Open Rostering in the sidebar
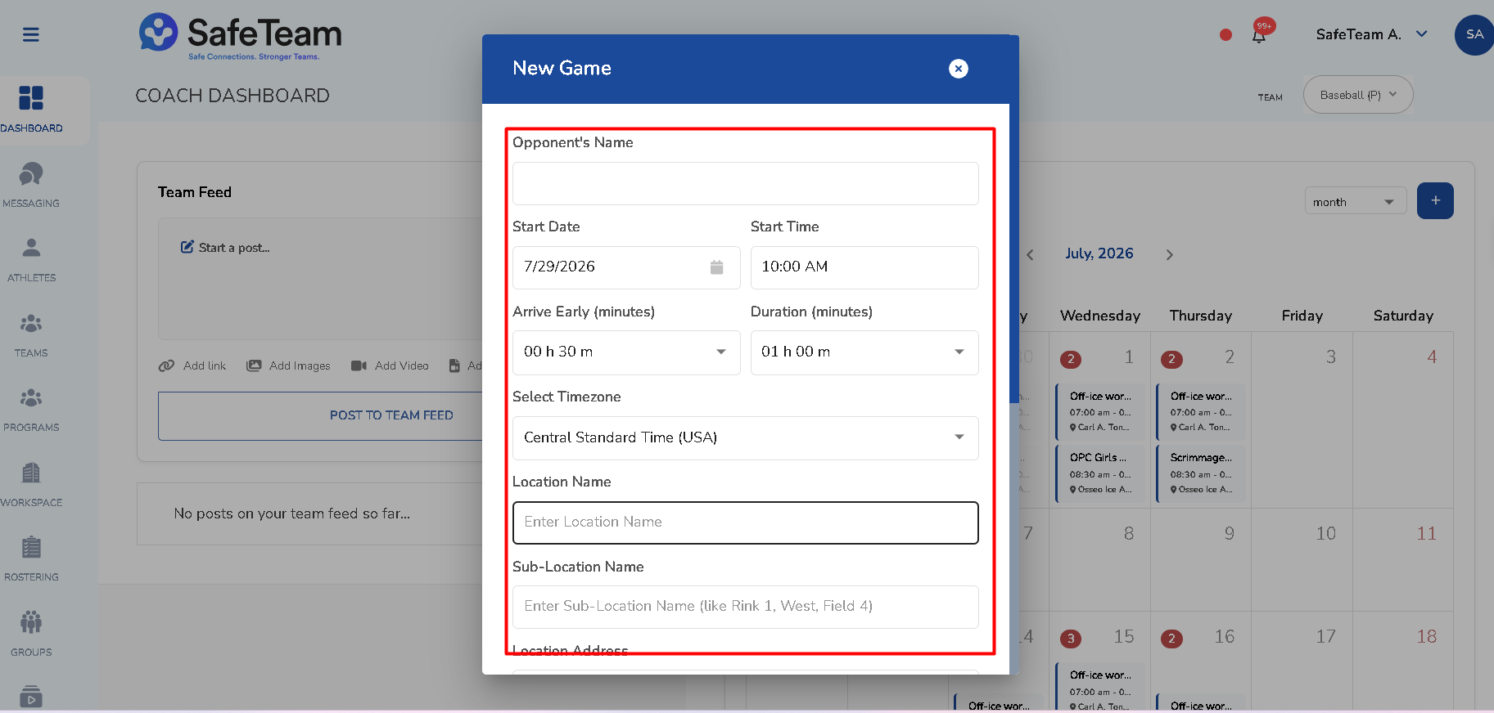The image size is (1494, 713). pyautogui.click(x=31, y=559)
